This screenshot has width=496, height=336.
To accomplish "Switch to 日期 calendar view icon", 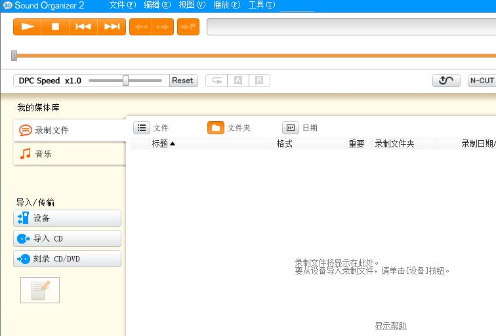I will pos(291,128).
